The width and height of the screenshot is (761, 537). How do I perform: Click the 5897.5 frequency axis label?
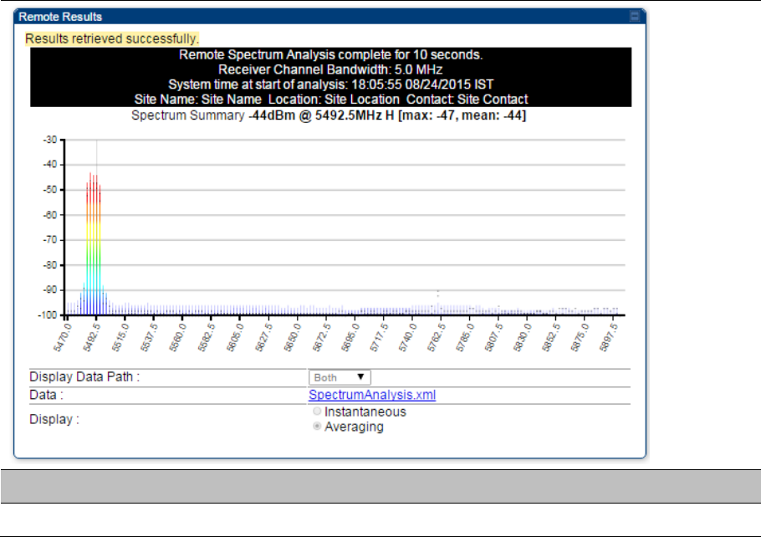pyautogui.click(x=608, y=337)
